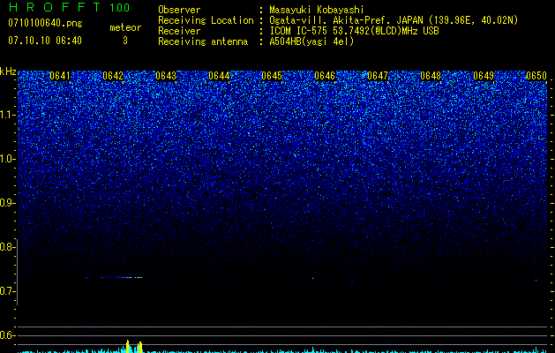Click the observer name Masayuki Kobayashi
Image resolution: width=555 pixels, height=353 pixels.
pos(317,10)
